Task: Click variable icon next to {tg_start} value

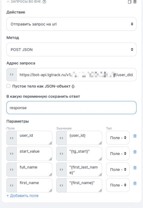Action: click(61, 154)
